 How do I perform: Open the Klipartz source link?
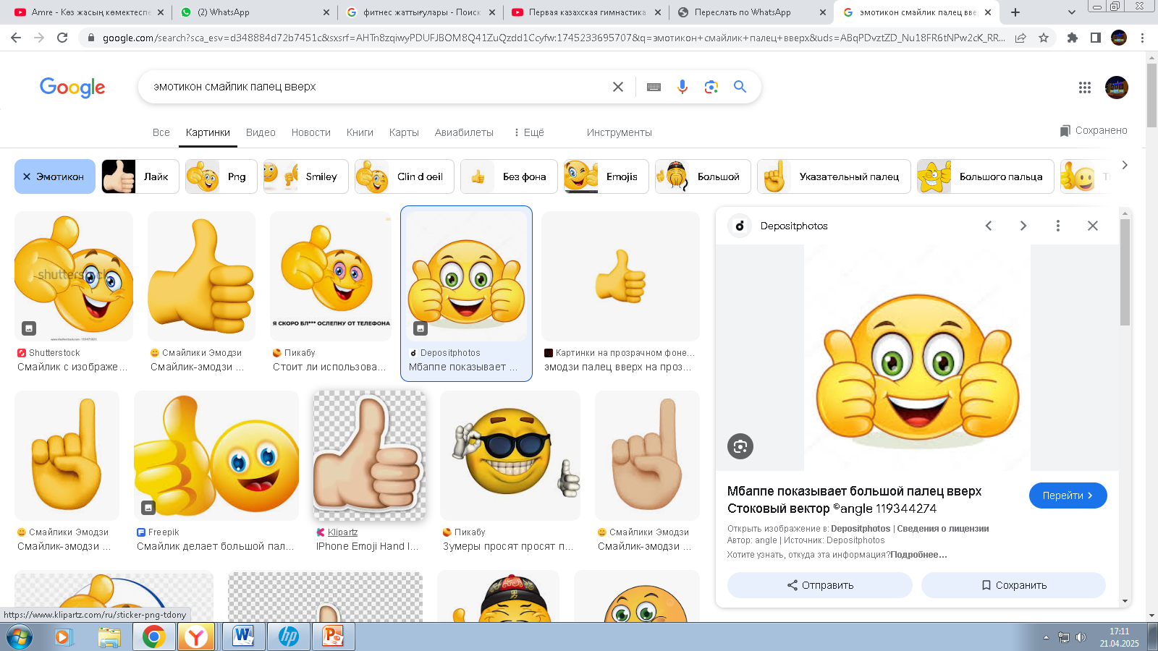[342, 532]
